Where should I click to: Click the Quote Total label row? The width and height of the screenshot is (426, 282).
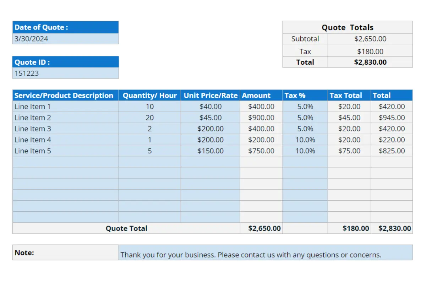(126, 228)
